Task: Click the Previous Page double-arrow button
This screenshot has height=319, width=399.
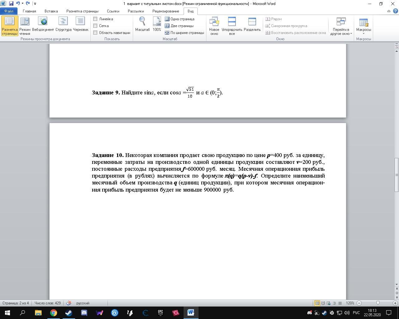Action: click(x=397, y=289)
